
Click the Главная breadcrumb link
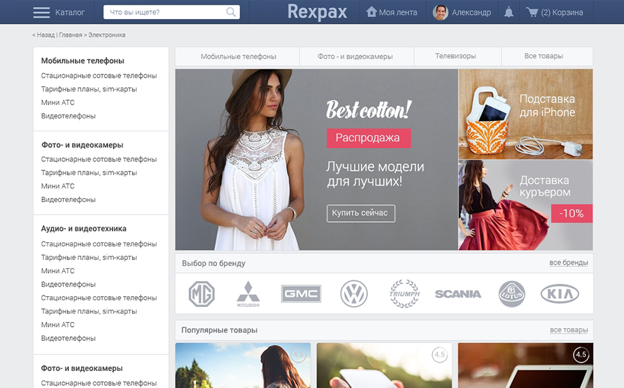[71, 35]
